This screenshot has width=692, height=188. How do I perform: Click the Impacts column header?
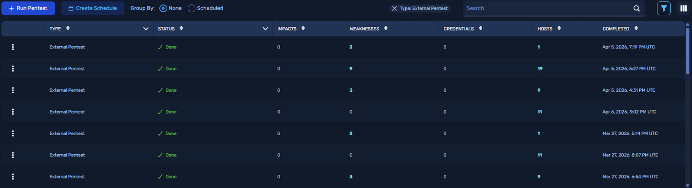pos(287,29)
